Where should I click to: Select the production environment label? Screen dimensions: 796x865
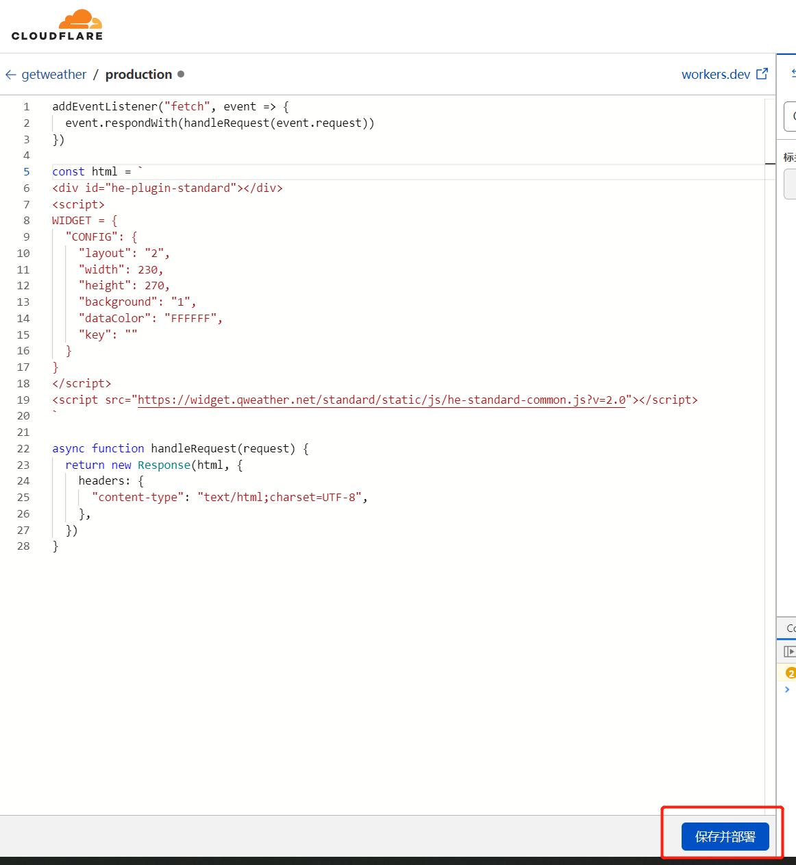coord(138,74)
